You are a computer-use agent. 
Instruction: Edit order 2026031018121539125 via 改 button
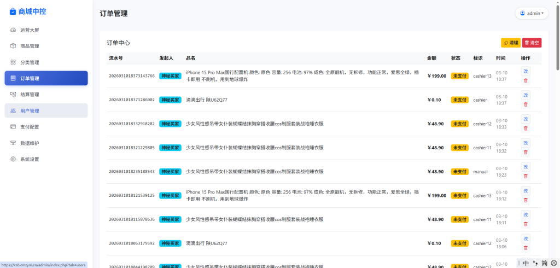tap(526, 191)
